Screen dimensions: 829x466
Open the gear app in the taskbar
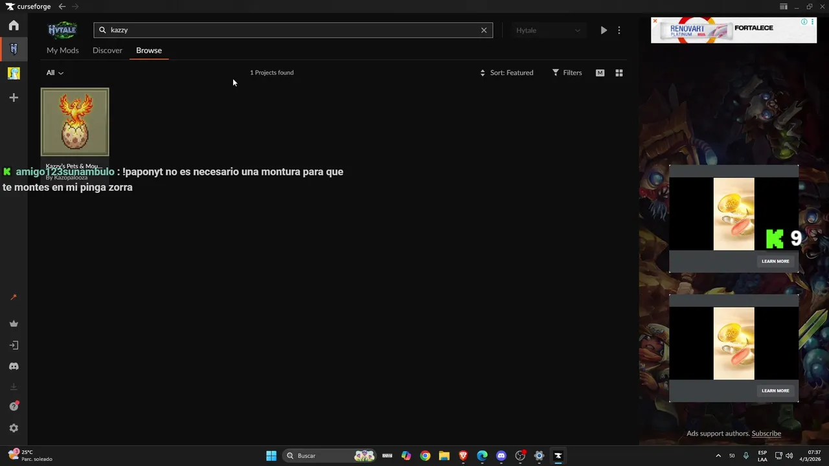coord(539,456)
